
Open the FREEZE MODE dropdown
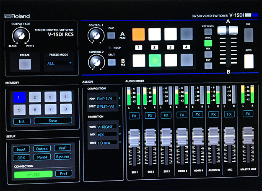tap(59, 63)
